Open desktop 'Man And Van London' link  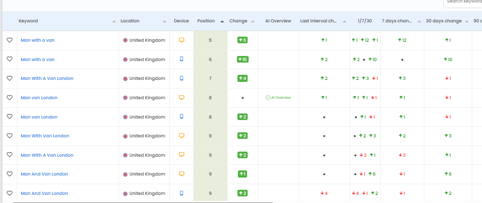[44, 174]
